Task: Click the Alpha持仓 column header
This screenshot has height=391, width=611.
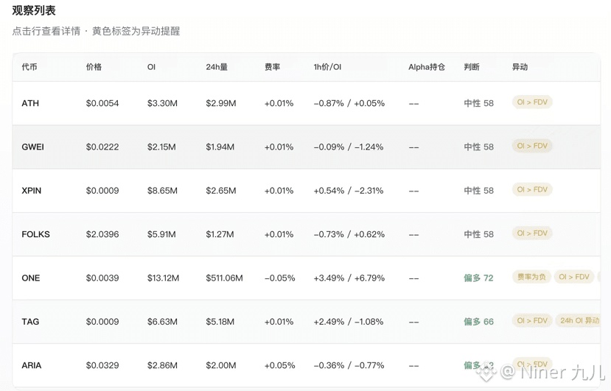Action: [427, 67]
